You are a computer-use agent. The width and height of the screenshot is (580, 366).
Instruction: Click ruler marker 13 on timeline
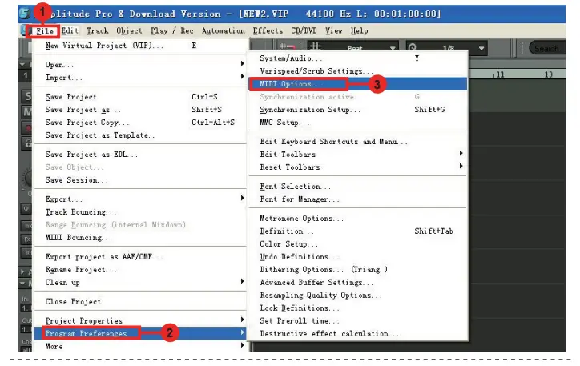click(547, 74)
